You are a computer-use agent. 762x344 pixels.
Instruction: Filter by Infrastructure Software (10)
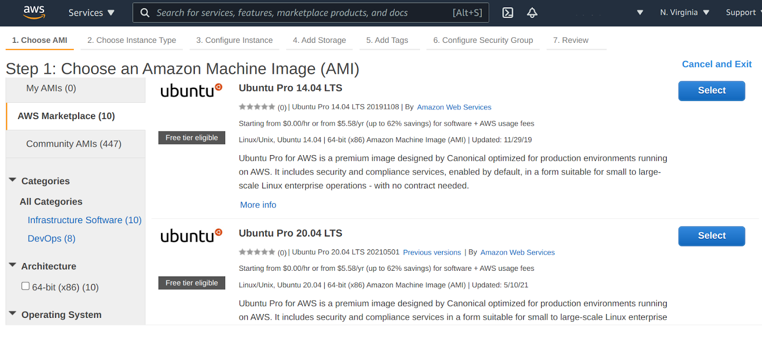(84, 220)
